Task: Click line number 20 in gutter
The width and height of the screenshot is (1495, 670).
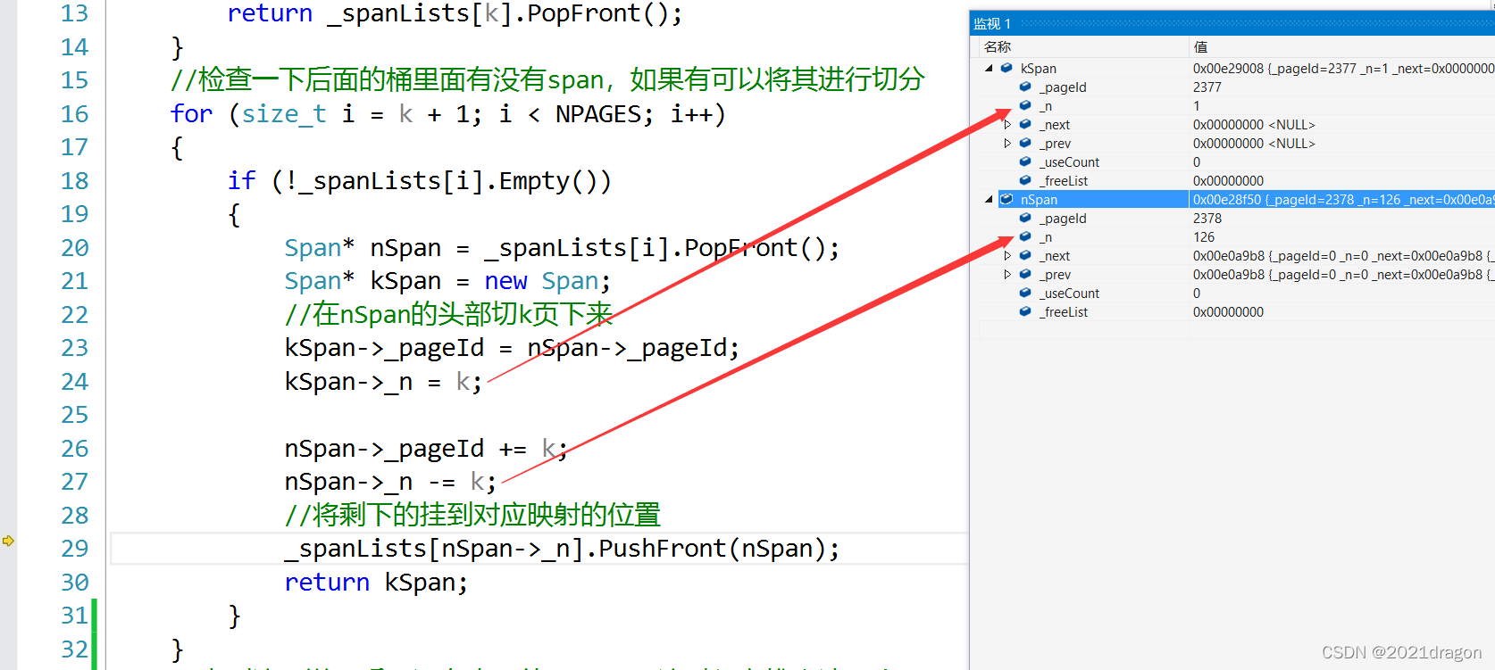Action: tap(75, 247)
